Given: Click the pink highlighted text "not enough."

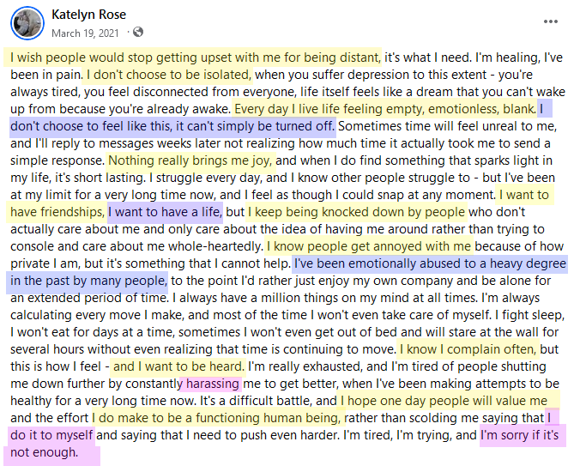Looking at the screenshot, I should [45, 452].
